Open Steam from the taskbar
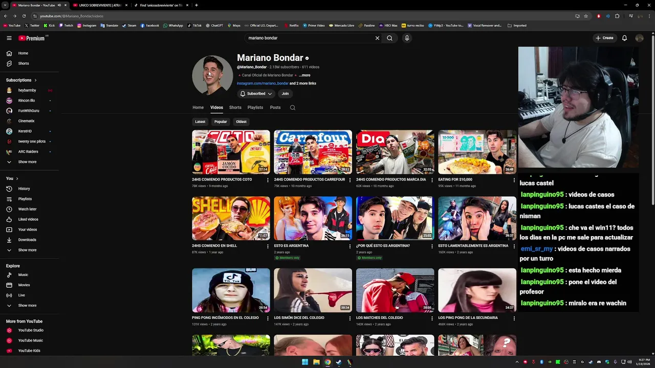Image resolution: width=655 pixels, height=368 pixels. (x=339, y=362)
